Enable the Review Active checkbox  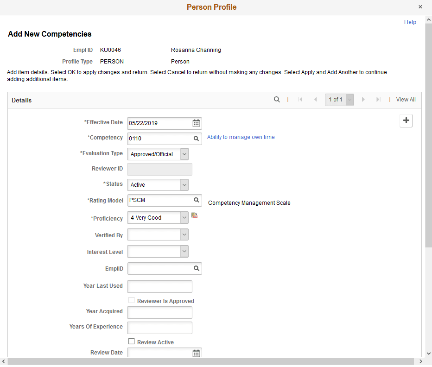(x=131, y=342)
